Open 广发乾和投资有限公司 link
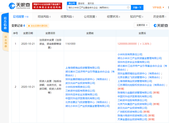Screen dimensions: 169x123 click(130, 112)
